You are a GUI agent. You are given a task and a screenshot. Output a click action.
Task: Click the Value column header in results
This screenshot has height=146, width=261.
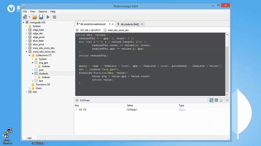[x=130, y=105]
